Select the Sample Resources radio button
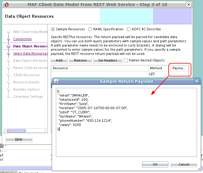 [x=53, y=29]
